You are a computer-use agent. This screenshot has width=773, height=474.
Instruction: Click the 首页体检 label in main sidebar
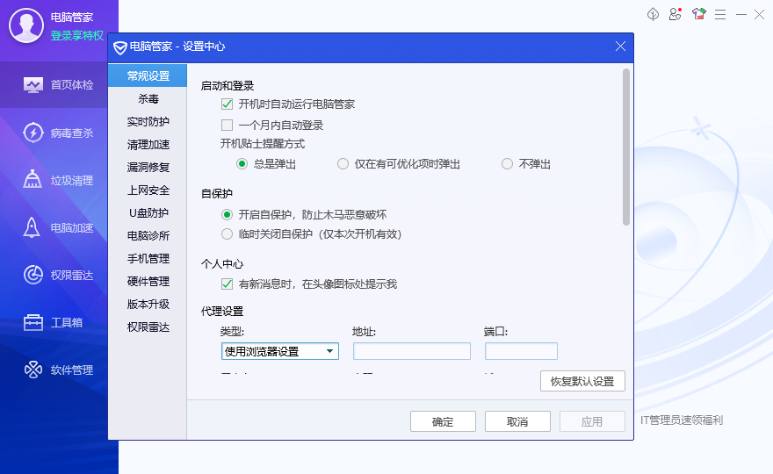pos(72,85)
